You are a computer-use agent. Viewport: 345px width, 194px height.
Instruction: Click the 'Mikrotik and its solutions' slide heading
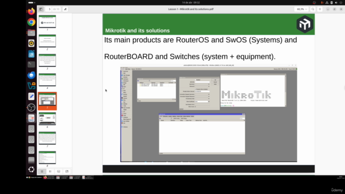click(x=137, y=31)
